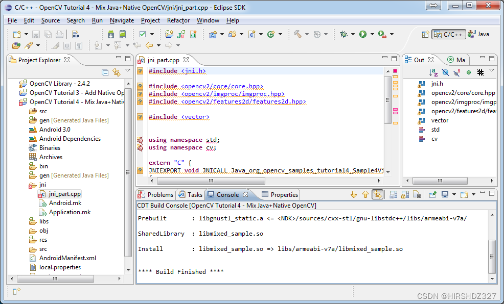Viewport: 504px width, 304px height.
Task: Click the Open Perspective icon
Action: click(425, 34)
